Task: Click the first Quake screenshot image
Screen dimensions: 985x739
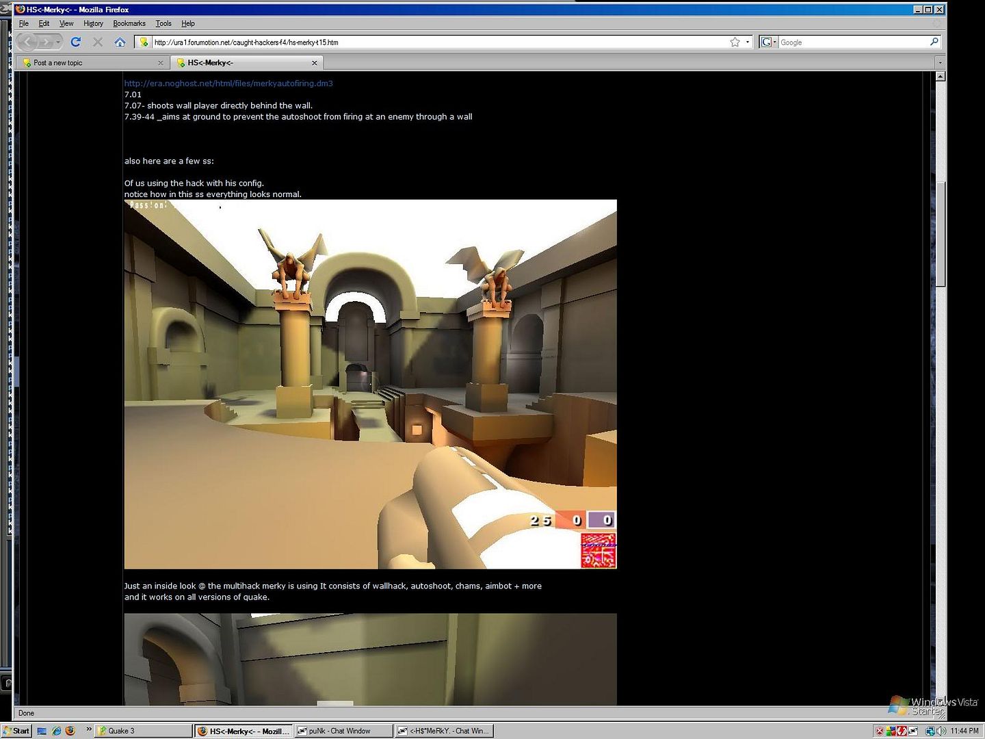Action: pyautogui.click(x=370, y=384)
